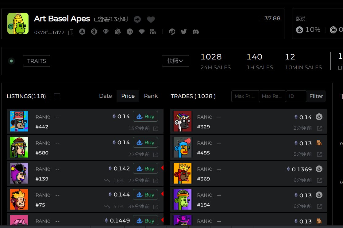Image resolution: width=343 pixels, height=228 pixels.
Task: Open the collection's Discord server
Action: coord(195,32)
